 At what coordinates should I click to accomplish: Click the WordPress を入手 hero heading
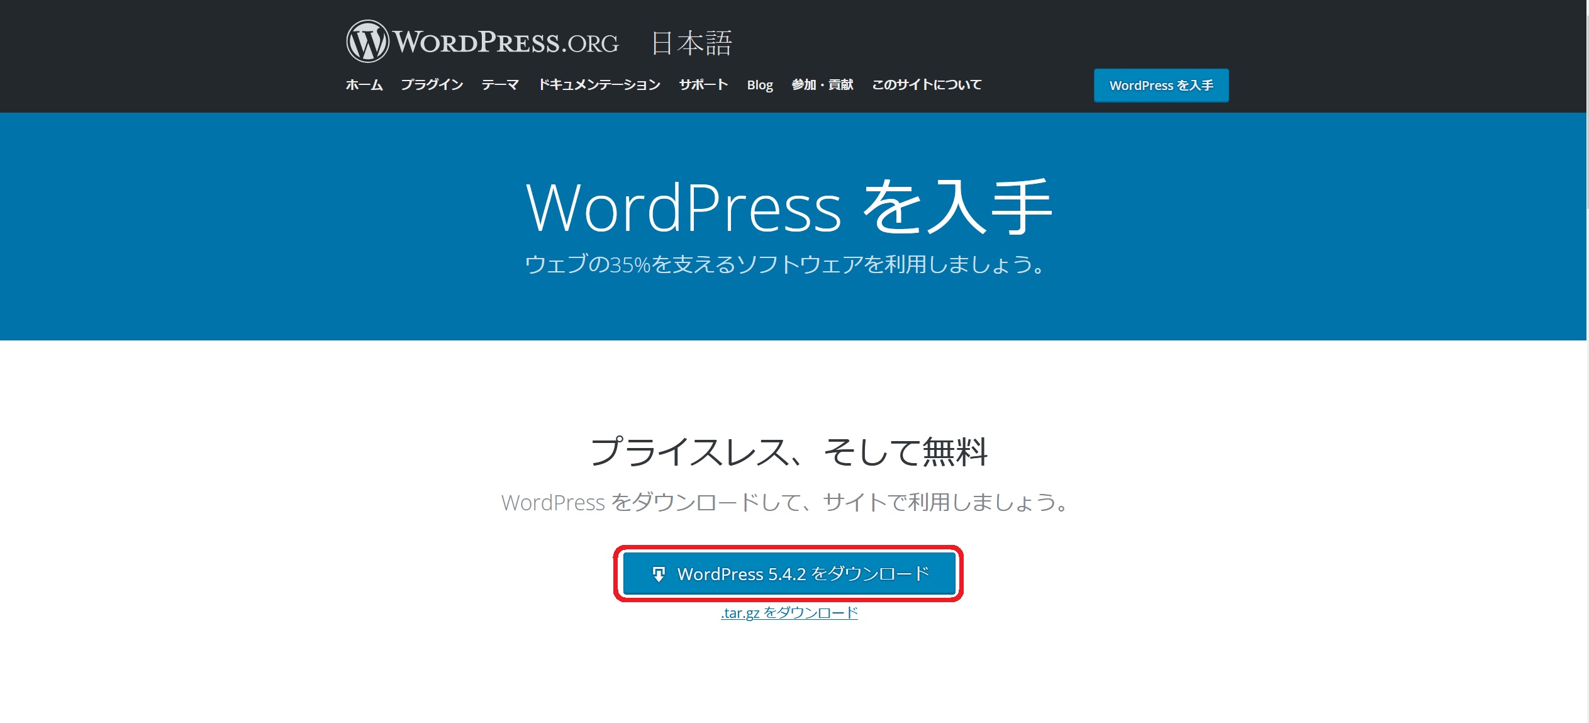pyautogui.click(x=789, y=207)
